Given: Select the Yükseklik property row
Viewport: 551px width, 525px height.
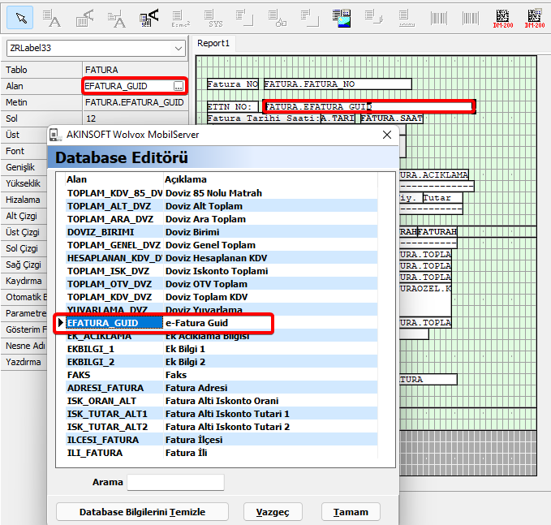Looking at the screenshot, I should [x=24, y=183].
